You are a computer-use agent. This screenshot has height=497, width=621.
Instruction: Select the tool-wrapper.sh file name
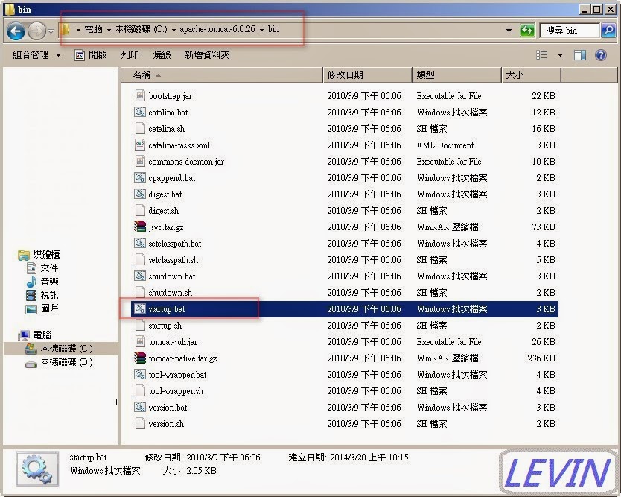[176, 391]
